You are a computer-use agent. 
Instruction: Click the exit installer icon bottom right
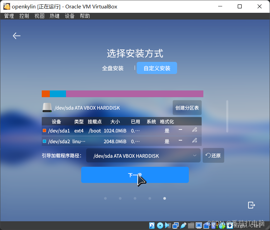[251, 205]
